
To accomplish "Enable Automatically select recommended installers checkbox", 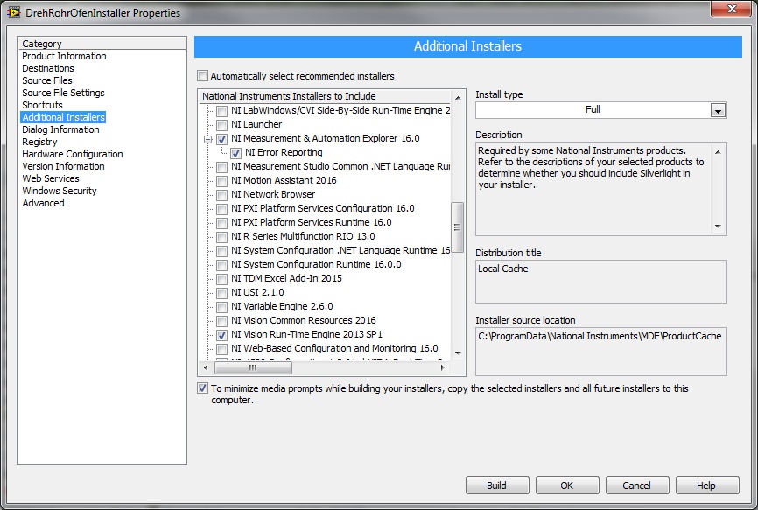I will (202, 76).
